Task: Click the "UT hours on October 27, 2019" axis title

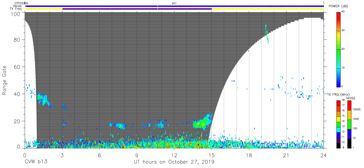Action: click(x=174, y=162)
